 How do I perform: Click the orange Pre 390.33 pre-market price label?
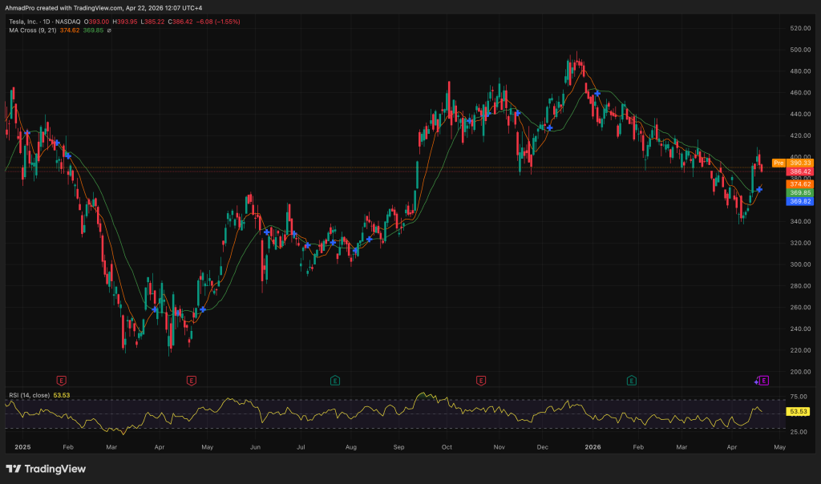[x=793, y=163]
